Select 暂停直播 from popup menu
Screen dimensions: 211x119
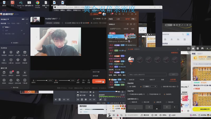coord(95,76)
